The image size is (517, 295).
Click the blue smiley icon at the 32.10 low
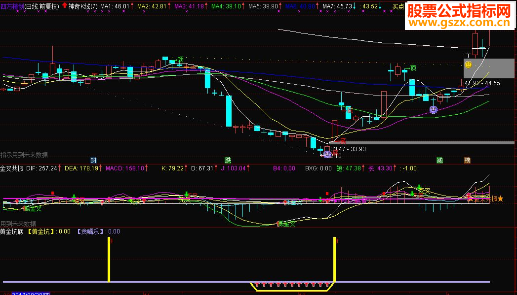coord(327,154)
